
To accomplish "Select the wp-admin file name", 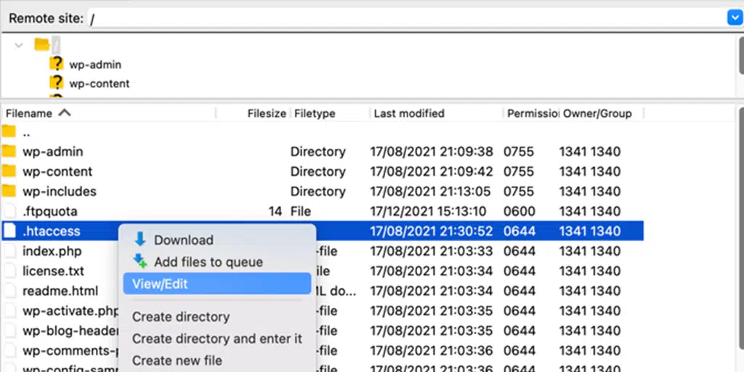I will point(52,152).
